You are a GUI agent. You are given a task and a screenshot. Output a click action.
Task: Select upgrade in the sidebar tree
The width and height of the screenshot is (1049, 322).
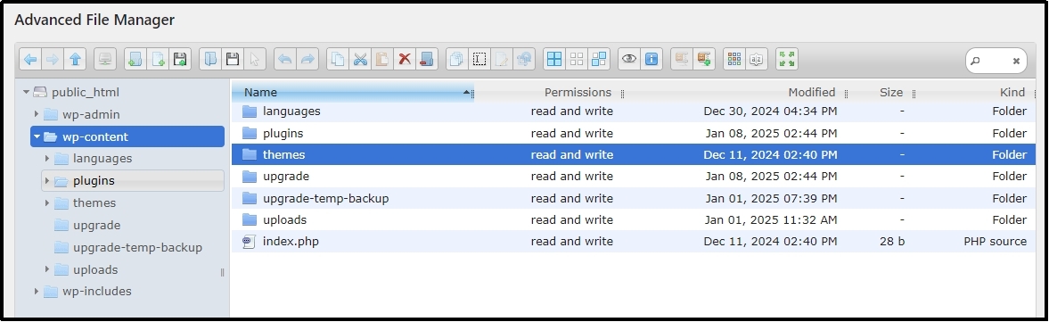click(96, 225)
